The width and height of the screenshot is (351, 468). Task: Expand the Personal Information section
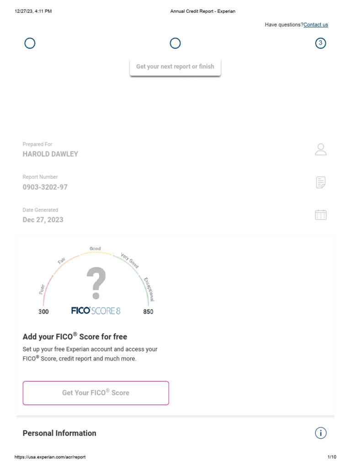(59, 433)
